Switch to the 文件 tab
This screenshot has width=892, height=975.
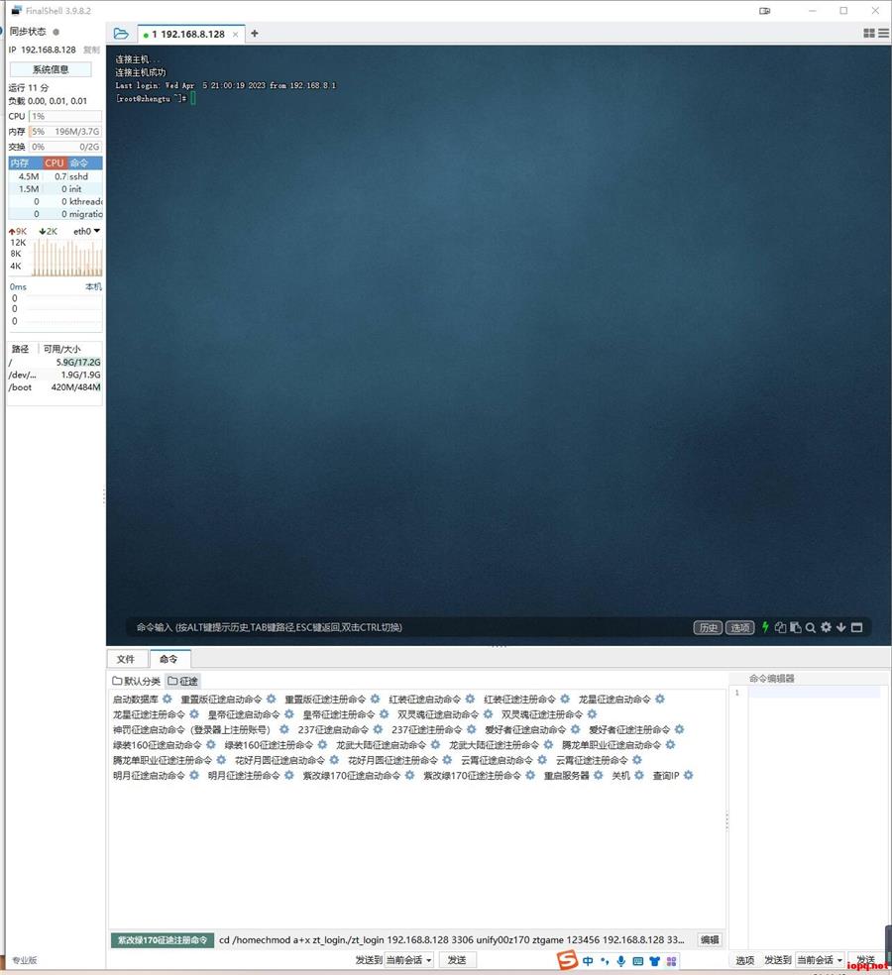click(126, 659)
